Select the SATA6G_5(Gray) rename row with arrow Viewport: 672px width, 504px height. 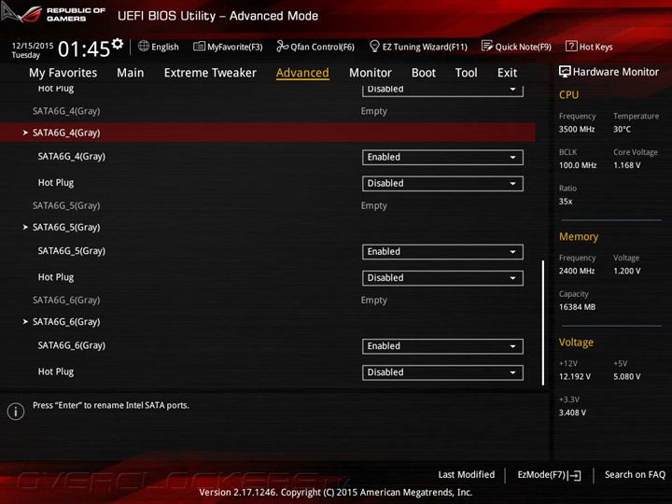[x=268, y=227]
